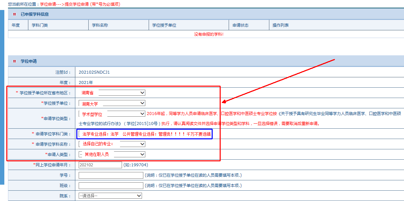This screenshot has height=201, width=404.
Task: Select the 学科门类 column header
Action: click(x=40, y=25)
